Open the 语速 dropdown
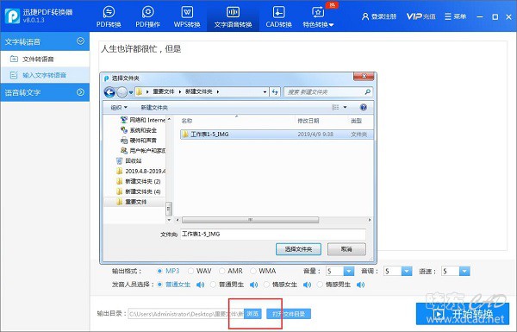This screenshot has height=332, width=517. click(x=464, y=272)
